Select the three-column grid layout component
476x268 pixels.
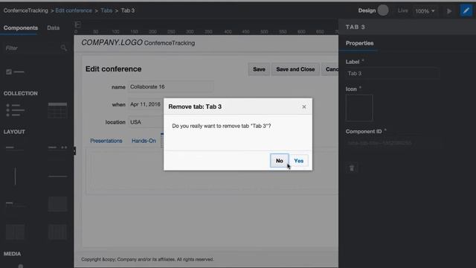point(58,232)
